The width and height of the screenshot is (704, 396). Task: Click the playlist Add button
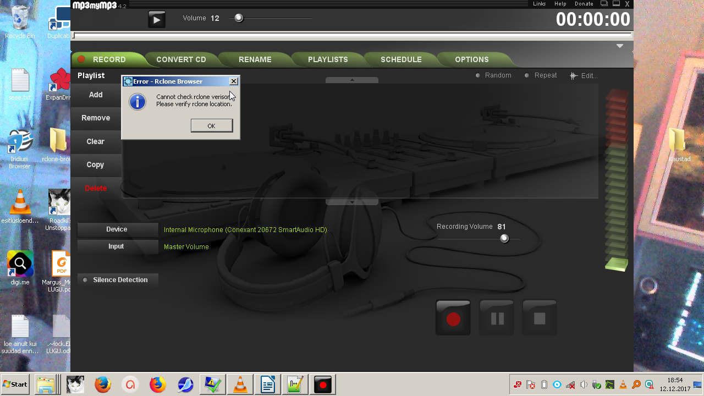[x=96, y=95]
